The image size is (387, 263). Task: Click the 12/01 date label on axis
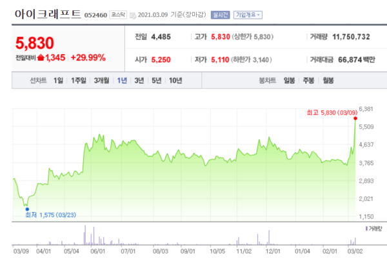pos(273,251)
